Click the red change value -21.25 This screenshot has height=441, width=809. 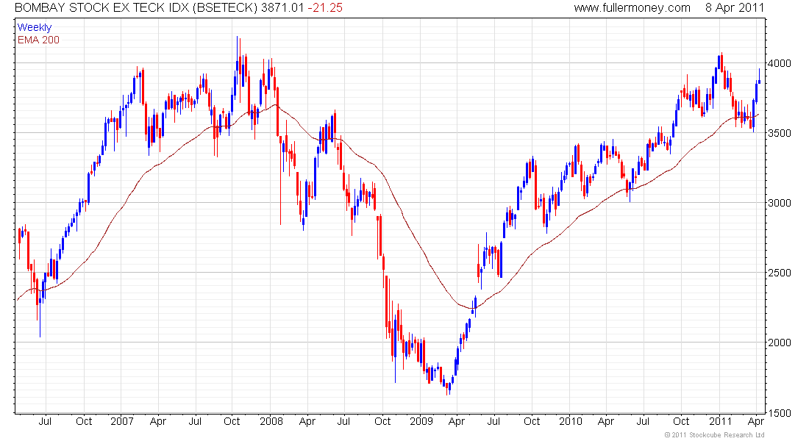[x=324, y=8]
